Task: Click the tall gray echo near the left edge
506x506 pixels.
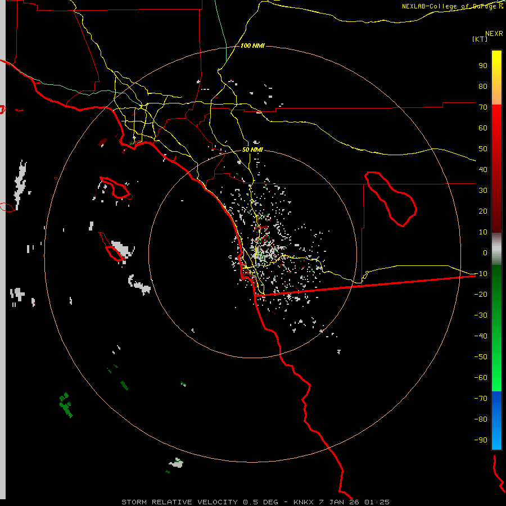Action: [x=20, y=185]
